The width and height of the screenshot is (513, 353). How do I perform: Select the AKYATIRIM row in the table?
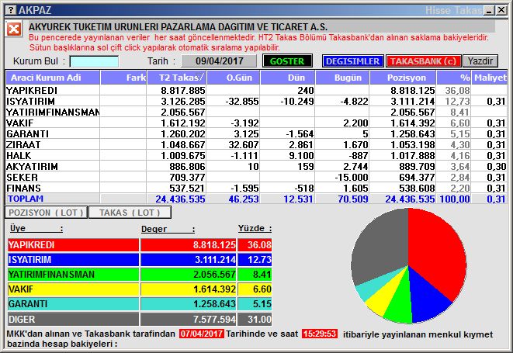(256, 166)
